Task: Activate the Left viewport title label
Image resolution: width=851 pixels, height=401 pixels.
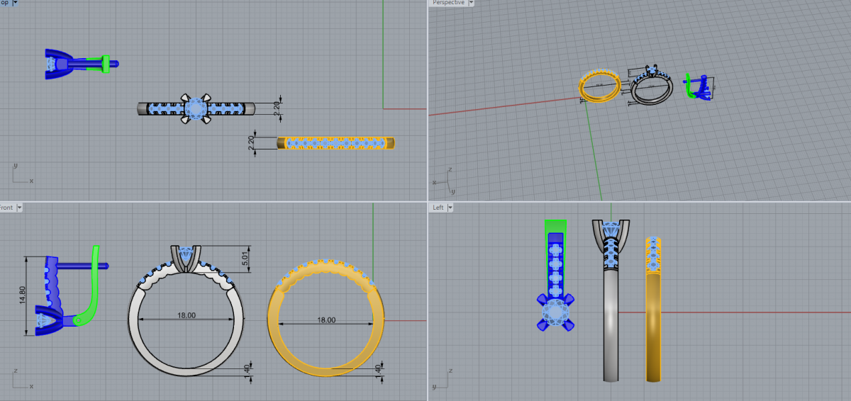Action: click(438, 208)
